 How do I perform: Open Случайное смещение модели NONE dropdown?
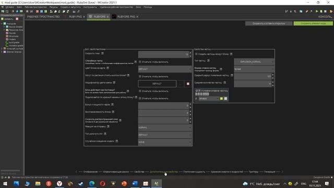point(165,142)
